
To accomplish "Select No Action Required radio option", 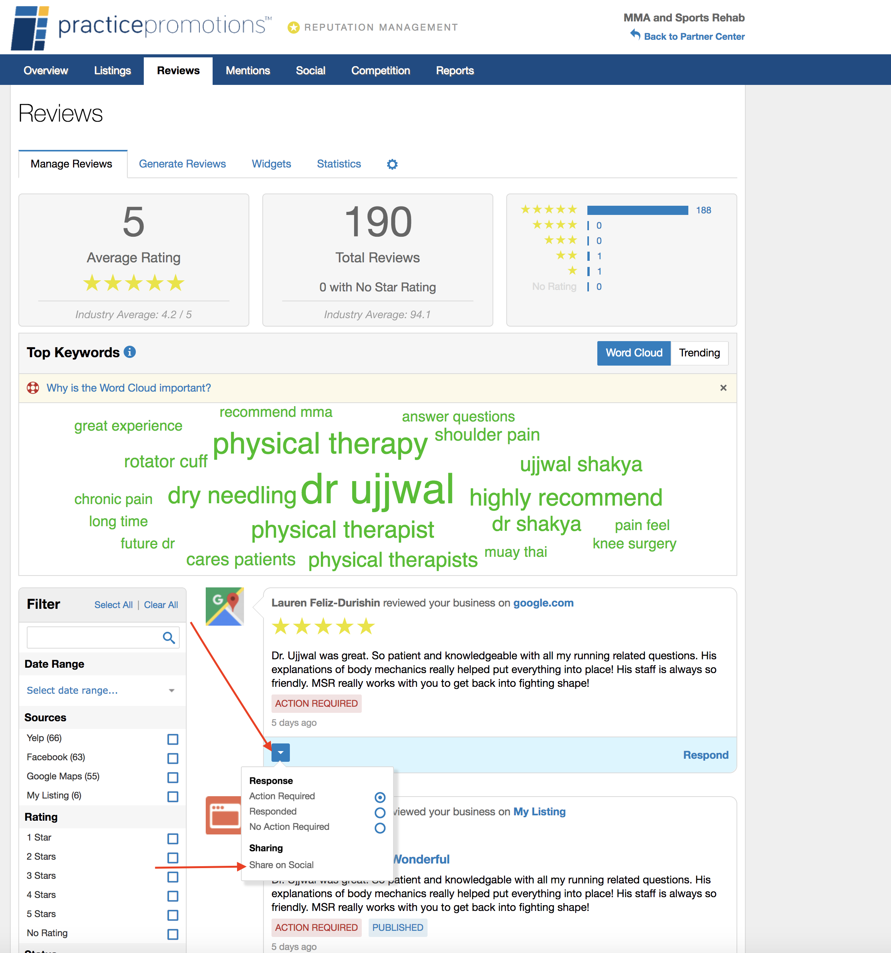I will [380, 828].
